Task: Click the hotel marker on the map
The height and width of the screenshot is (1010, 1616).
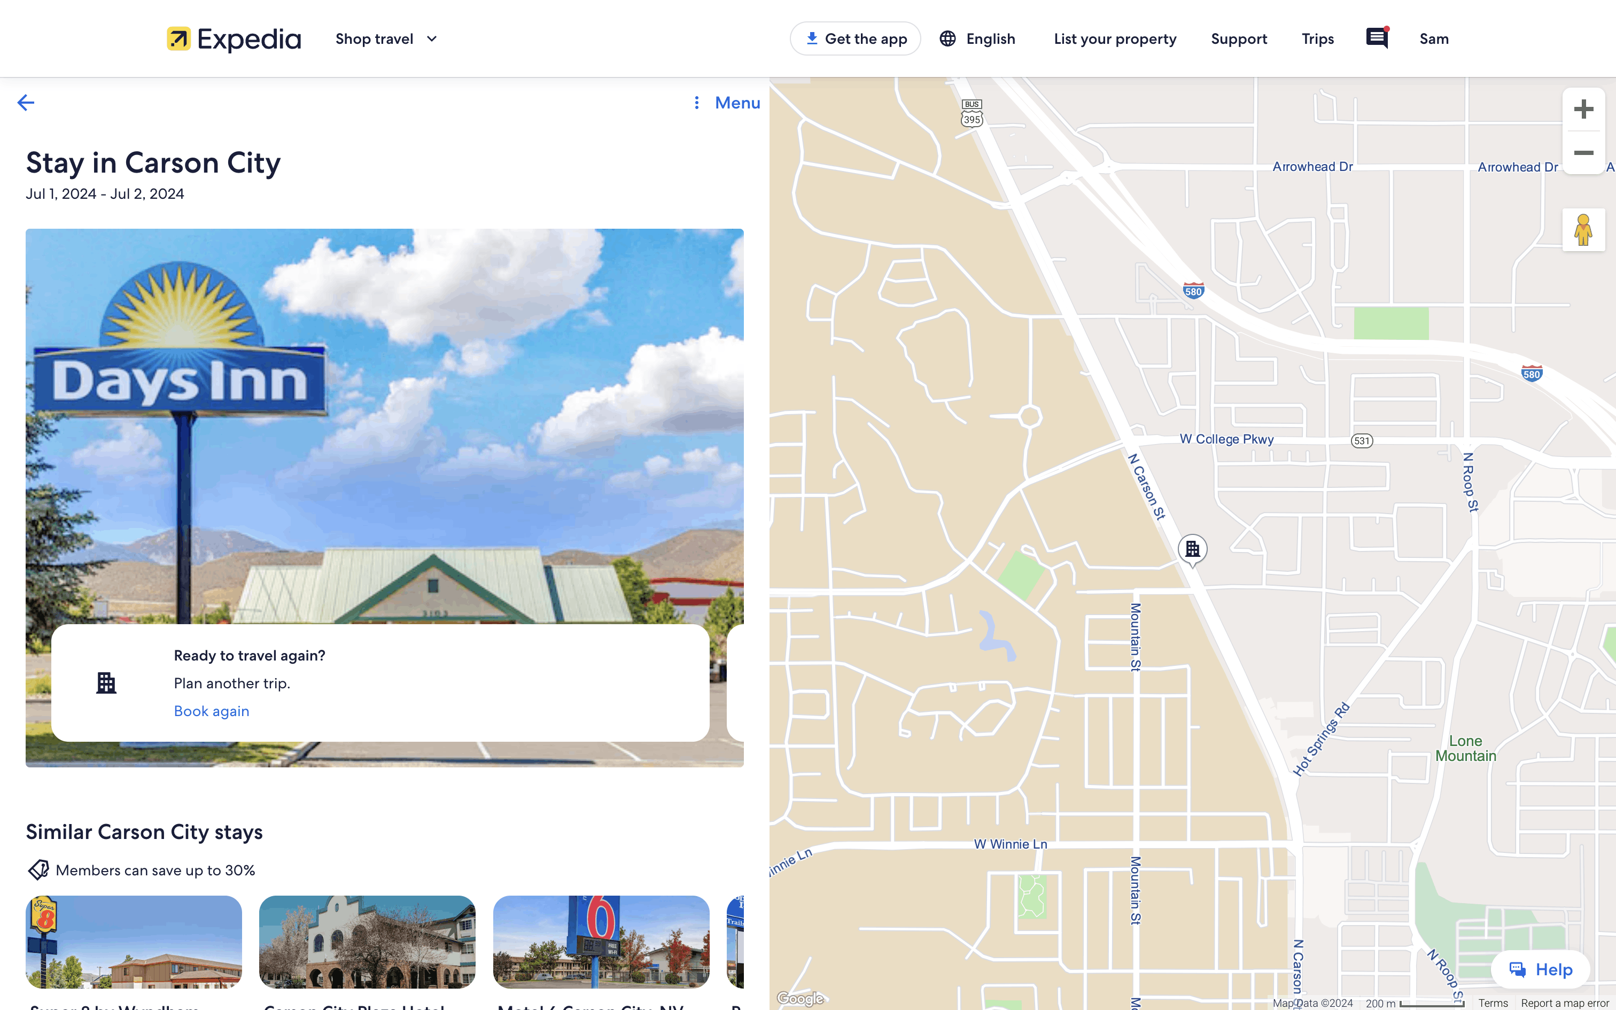Action: pyautogui.click(x=1192, y=550)
